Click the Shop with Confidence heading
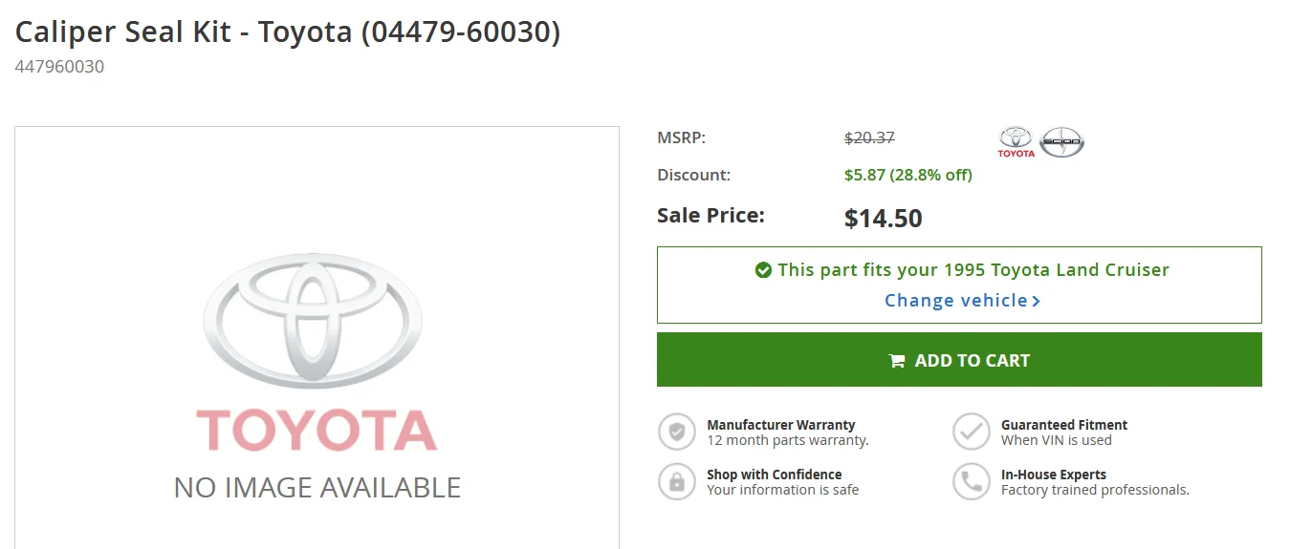 click(775, 475)
